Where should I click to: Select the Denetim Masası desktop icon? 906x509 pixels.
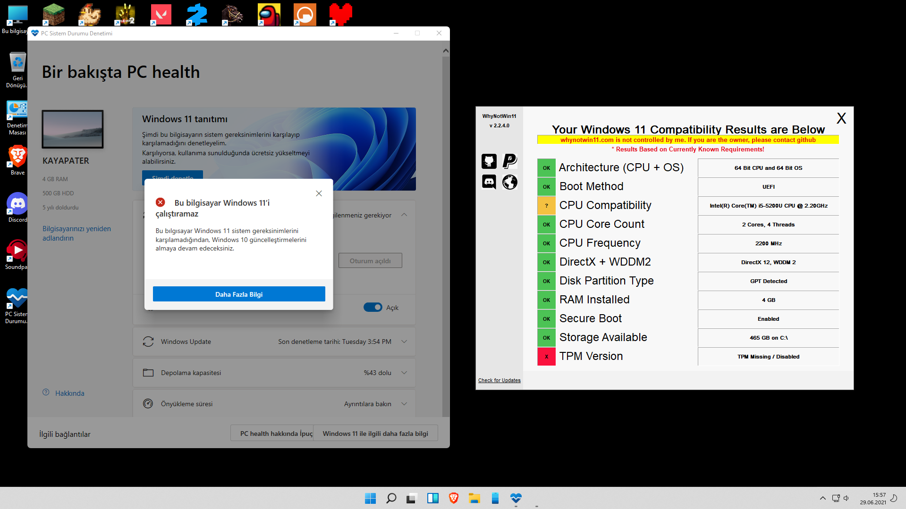pyautogui.click(x=17, y=118)
